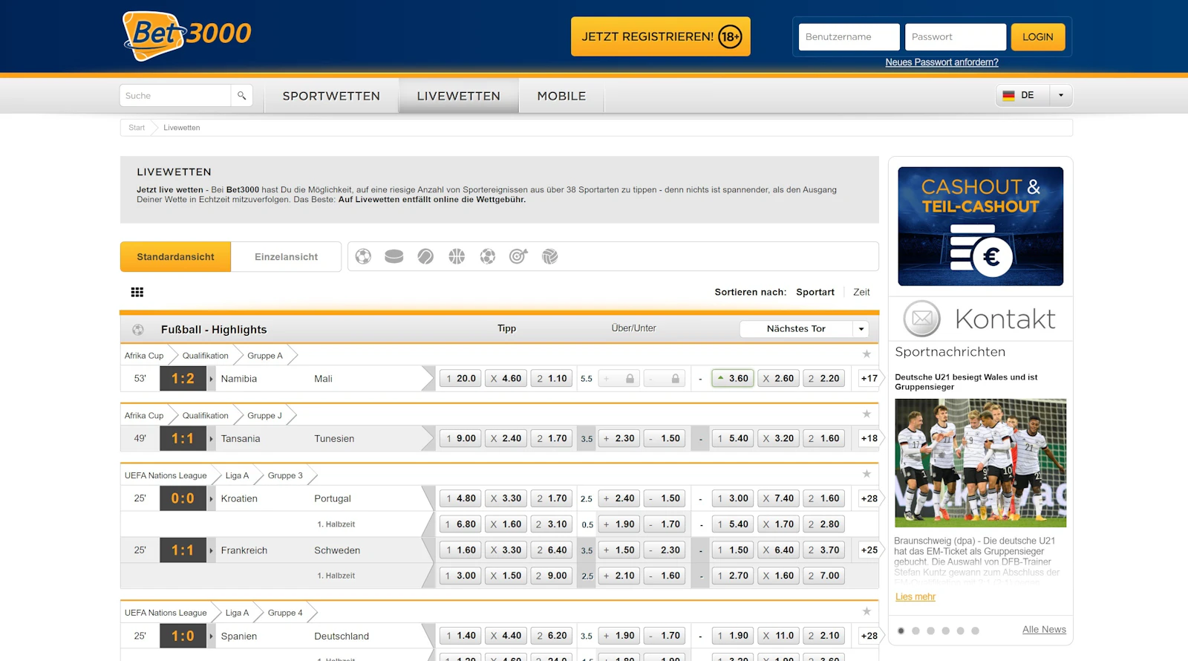The height and width of the screenshot is (661, 1188).
Task: Filter by volleyball icon
Action: pyautogui.click(x=549, y=256)
